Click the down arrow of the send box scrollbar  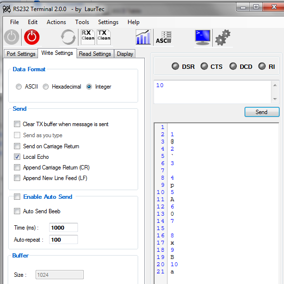pyautogui.click(x=275, y=99)
